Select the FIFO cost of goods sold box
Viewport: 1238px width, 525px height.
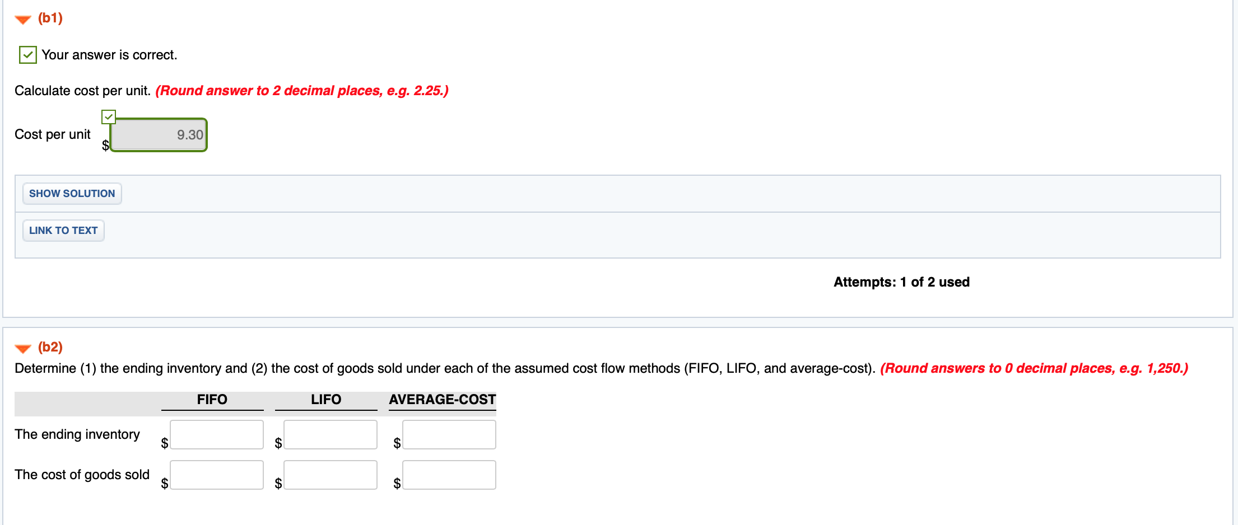coord(217,475)
